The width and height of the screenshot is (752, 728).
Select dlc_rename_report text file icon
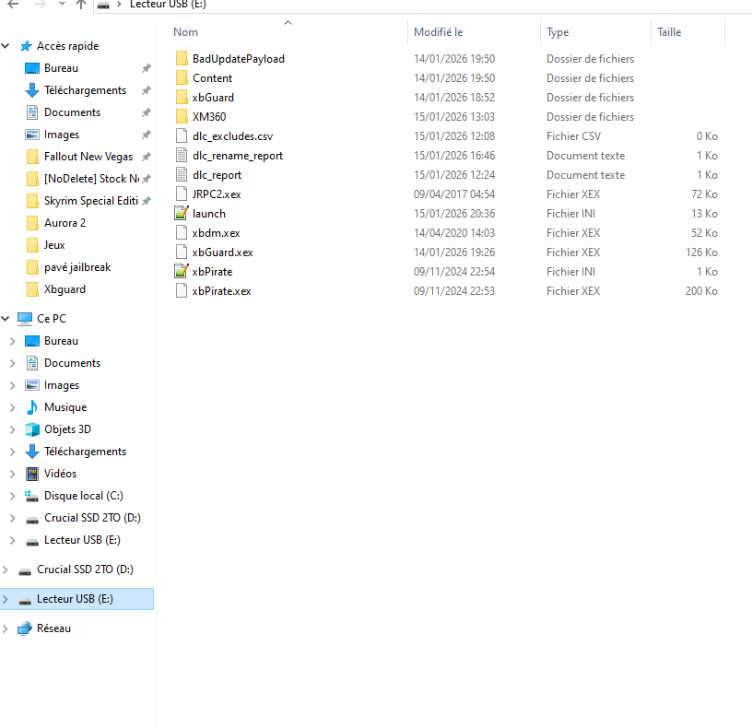click(182, 156)
